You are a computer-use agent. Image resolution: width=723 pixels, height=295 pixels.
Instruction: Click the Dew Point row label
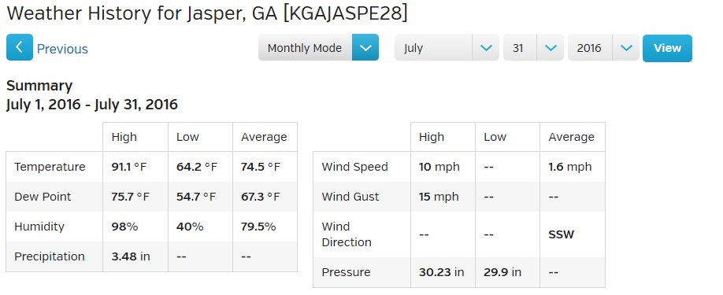tap(43, 197)
